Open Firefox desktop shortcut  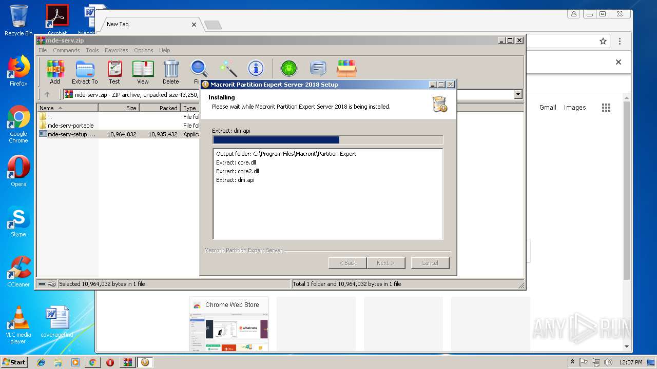point(18,71)
